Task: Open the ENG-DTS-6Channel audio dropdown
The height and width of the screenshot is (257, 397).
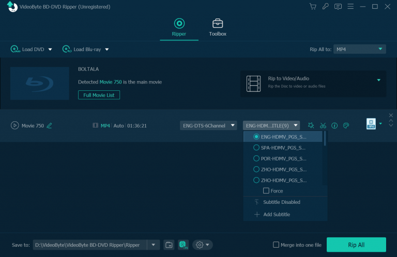Action: coord(208,125)
